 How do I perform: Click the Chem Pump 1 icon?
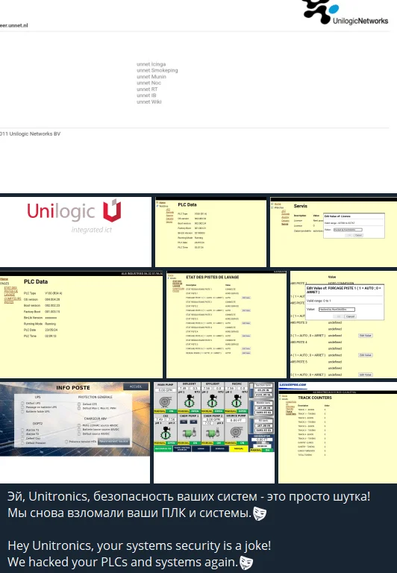[189, 433]
